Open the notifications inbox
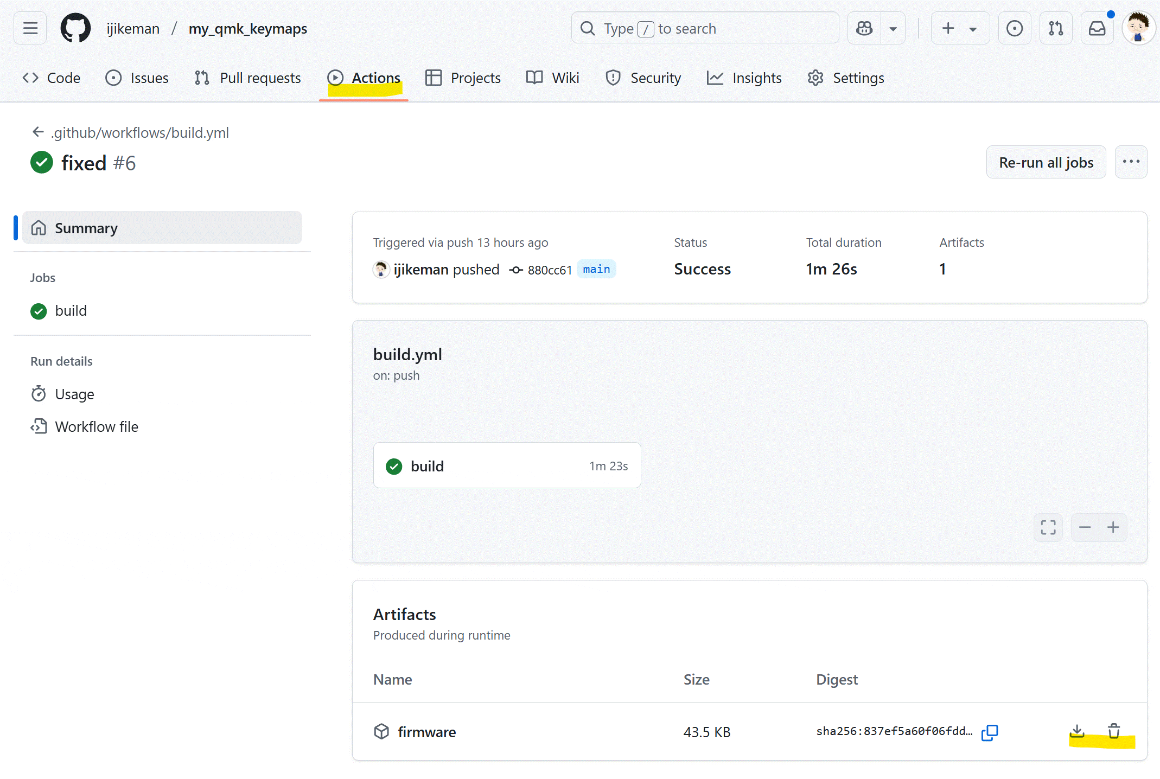This screenshot has height=779, width=1160. [x=1097, y=28]
